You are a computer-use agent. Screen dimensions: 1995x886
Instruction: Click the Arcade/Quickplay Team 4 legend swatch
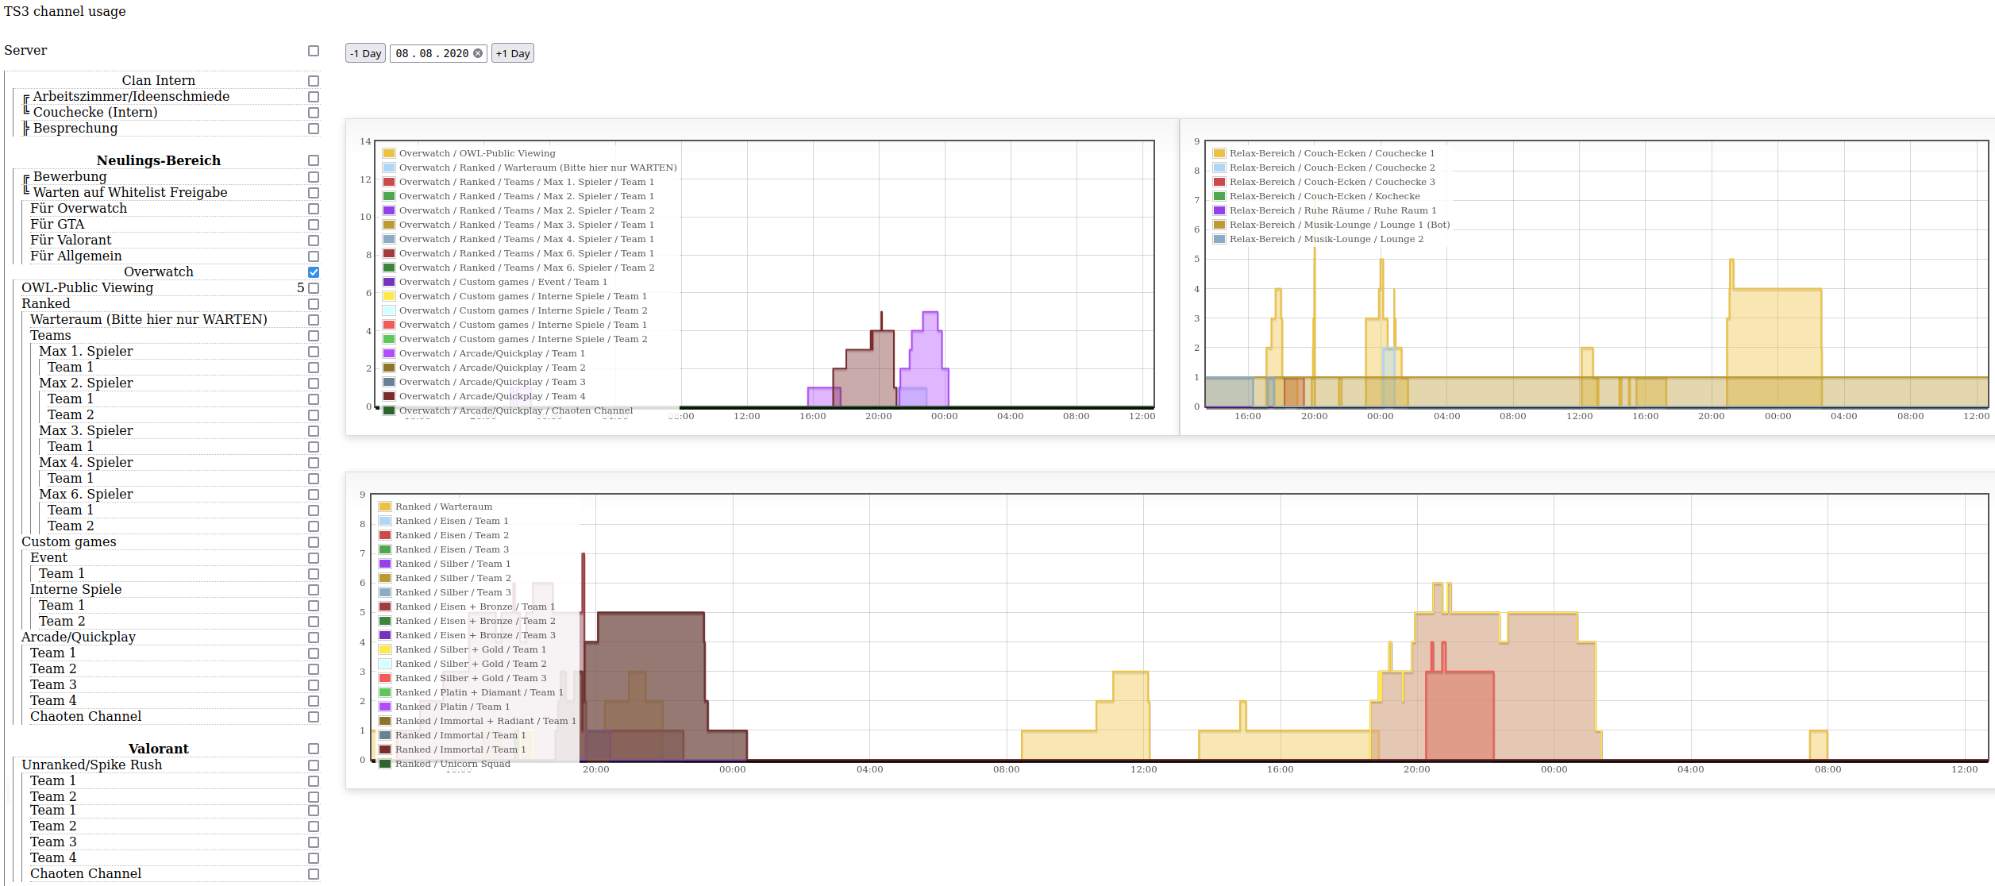tap(389, 396)
